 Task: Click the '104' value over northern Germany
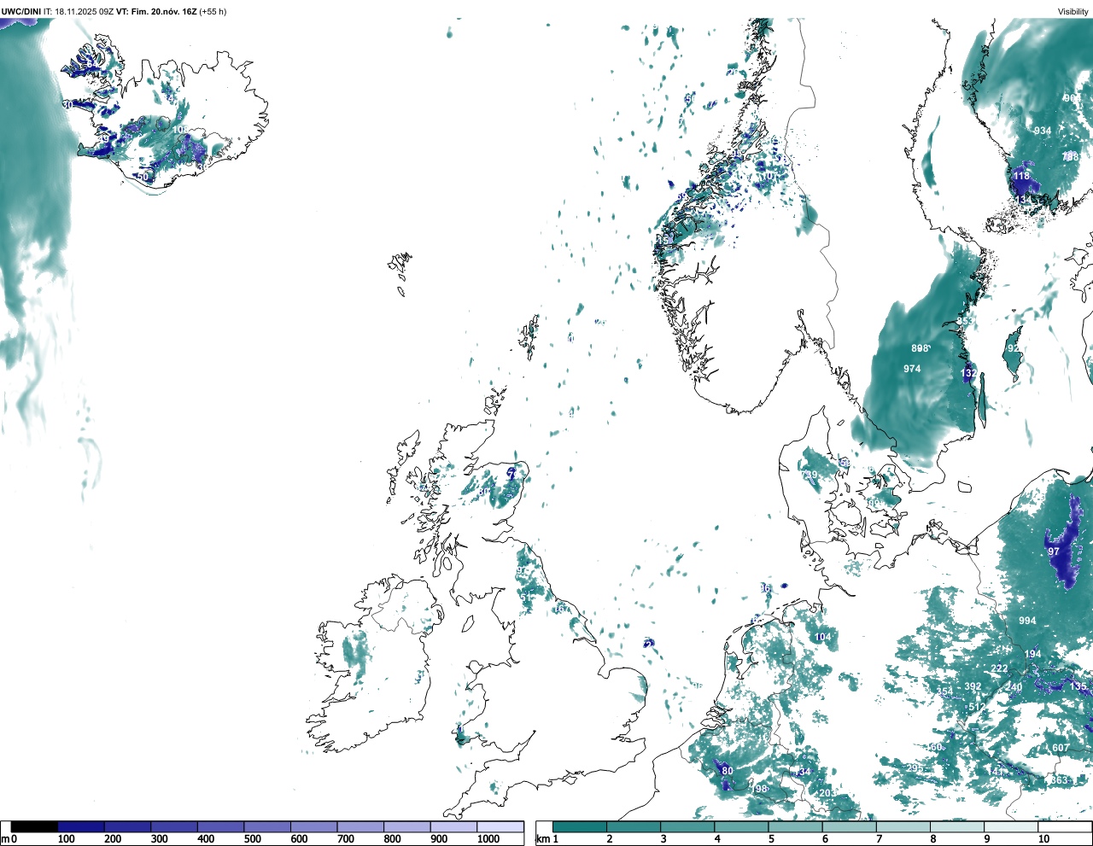[822, 637]
